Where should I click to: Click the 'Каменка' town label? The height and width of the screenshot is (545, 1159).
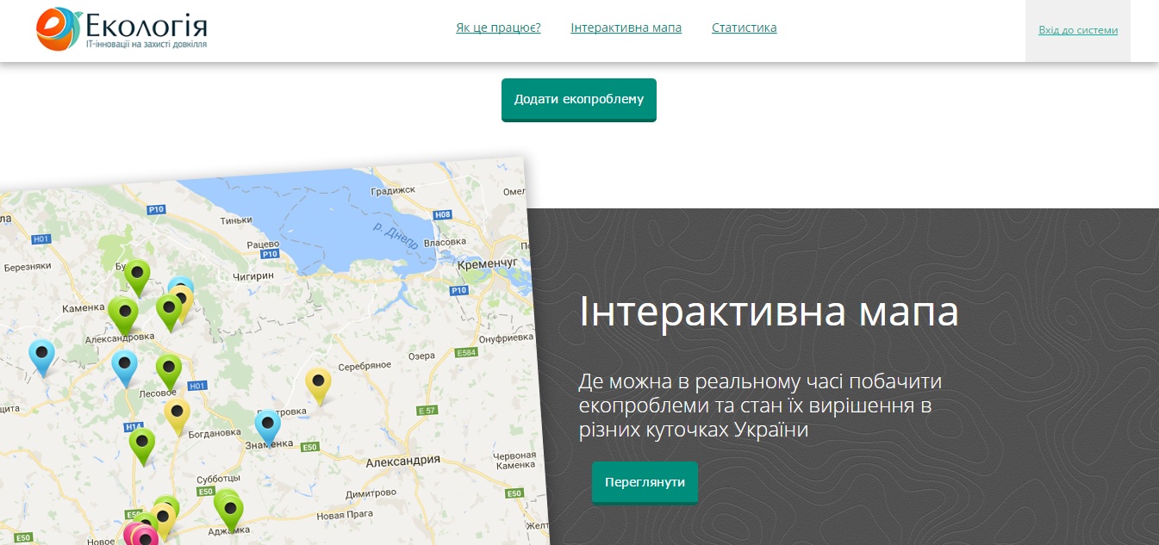click(x=84, y=308)
